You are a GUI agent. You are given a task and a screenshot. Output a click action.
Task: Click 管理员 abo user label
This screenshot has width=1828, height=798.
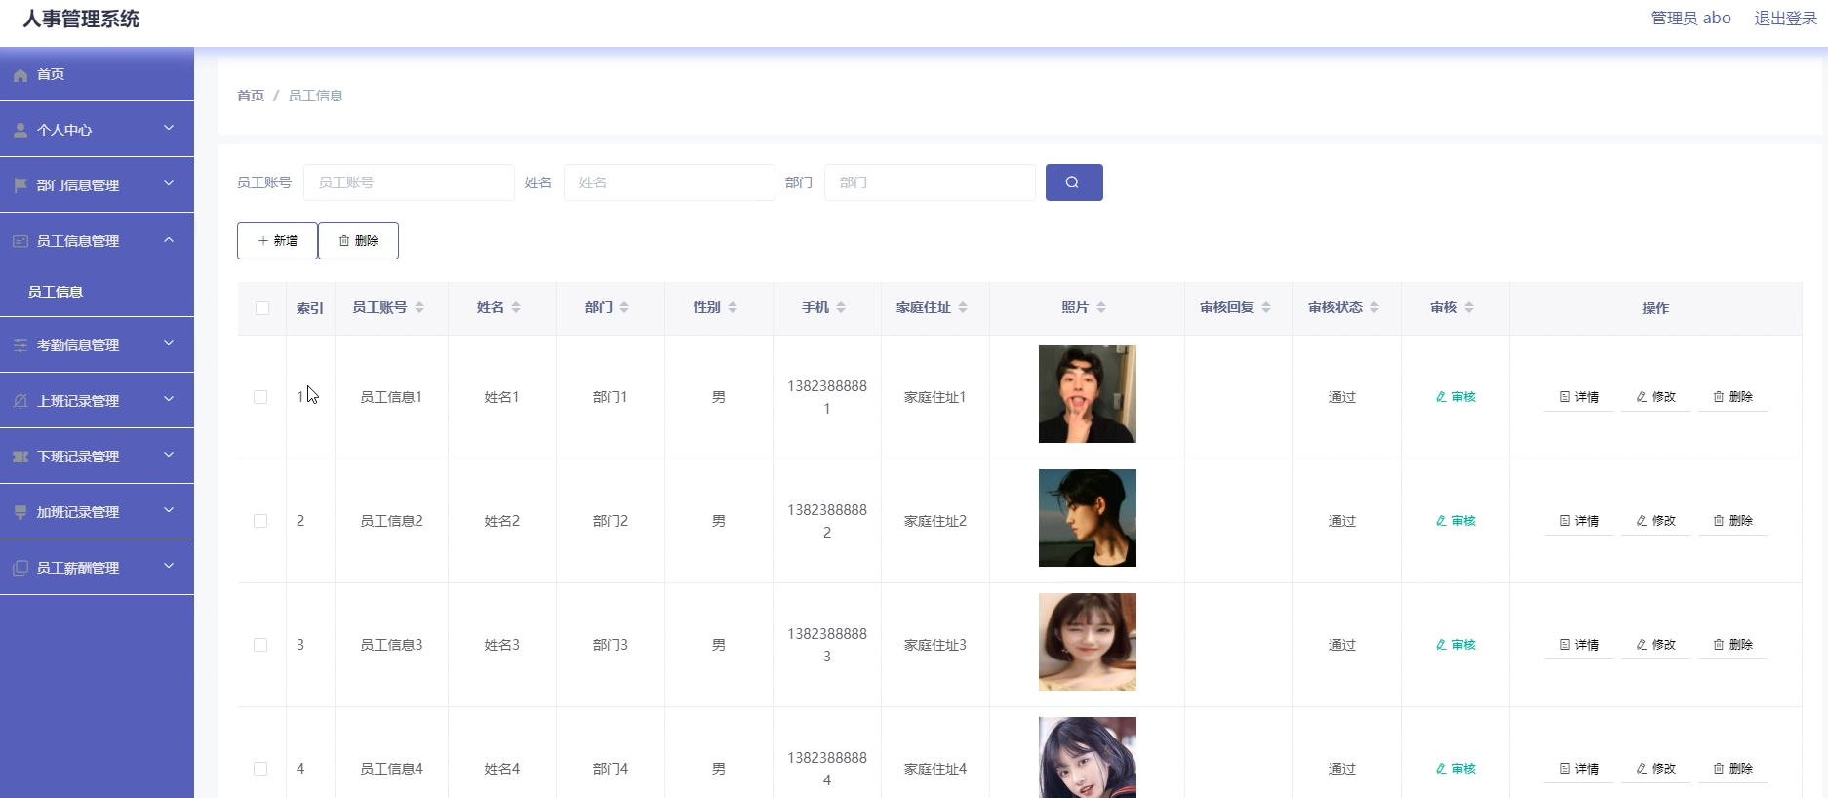click(x=1690, y=18)
